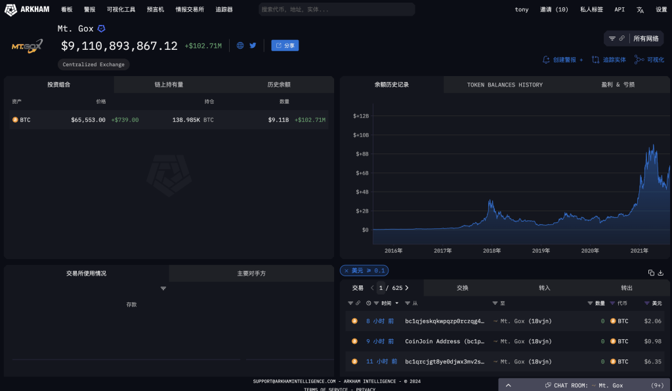The image size is (672, 391).
Task: Go to next transactions page arrow
Action: click(407, 287)
